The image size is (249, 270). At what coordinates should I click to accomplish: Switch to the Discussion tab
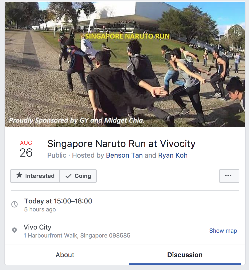[x=185, y=255]
